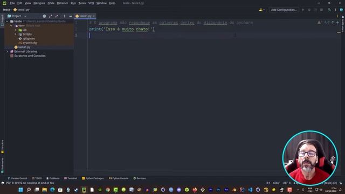Click CRLF line separator in status bar
This screenshot has height=194, width=345.
277,183
